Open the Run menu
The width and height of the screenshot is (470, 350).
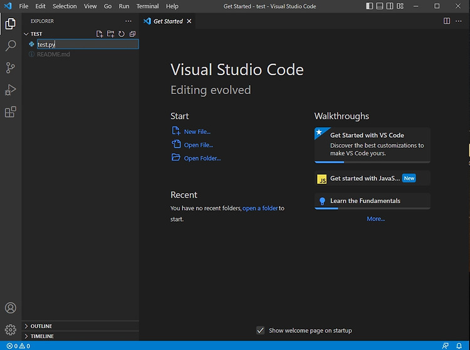pos(124,6)
